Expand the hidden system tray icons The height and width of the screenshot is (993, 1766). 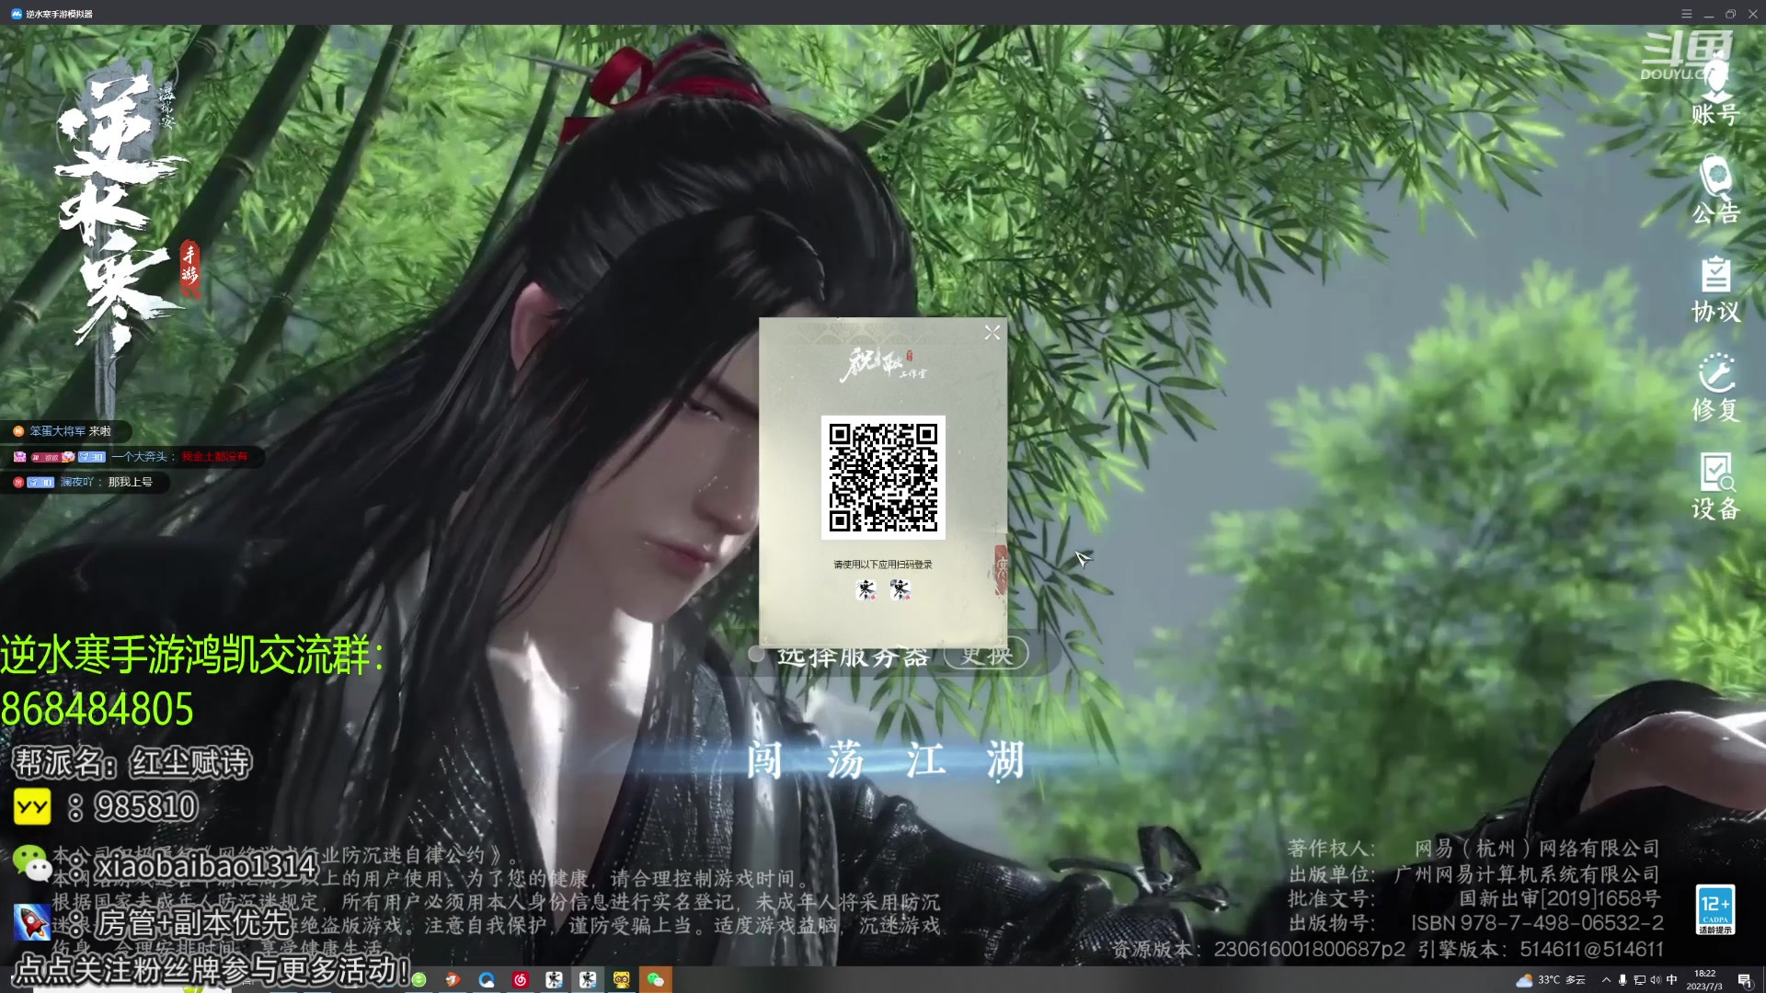pos(1606,980)
